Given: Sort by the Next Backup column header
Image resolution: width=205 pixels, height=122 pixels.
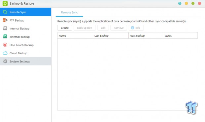Looking at the screenshot, I should [x=146, y=36].
